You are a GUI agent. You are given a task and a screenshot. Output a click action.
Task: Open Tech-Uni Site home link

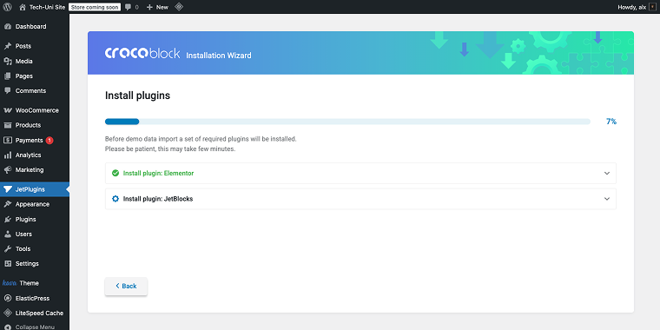[43, 7]
